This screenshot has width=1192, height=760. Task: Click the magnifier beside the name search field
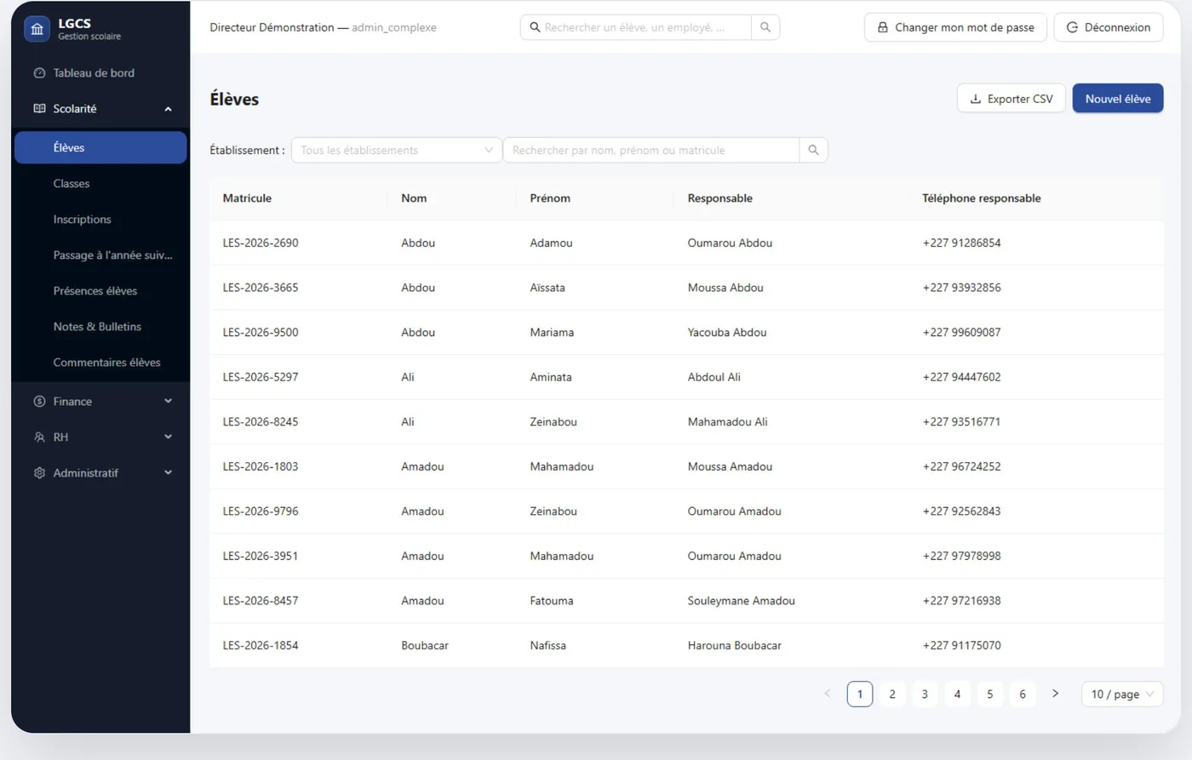point(813,150)
